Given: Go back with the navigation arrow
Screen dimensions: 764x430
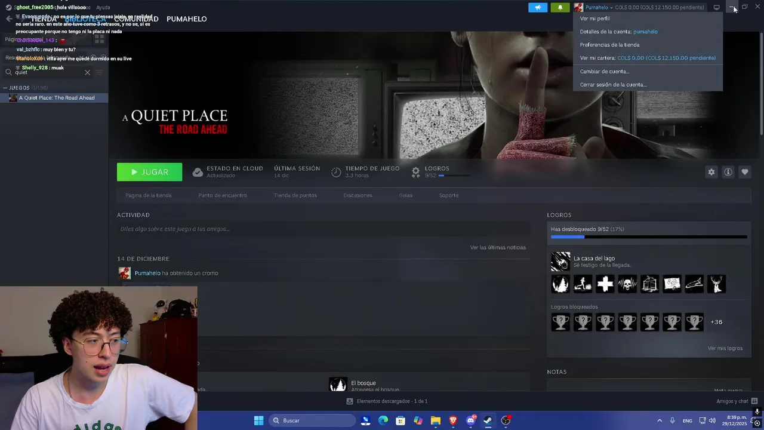Looking at the screenshot, I should (9, 19).
